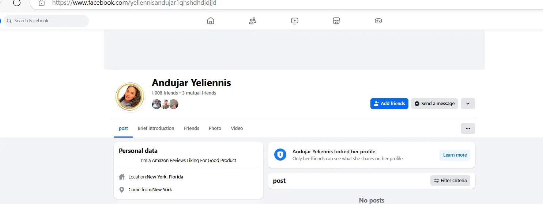Open the Watch video icon
This screenshot has height=204, width=543.
295,21
